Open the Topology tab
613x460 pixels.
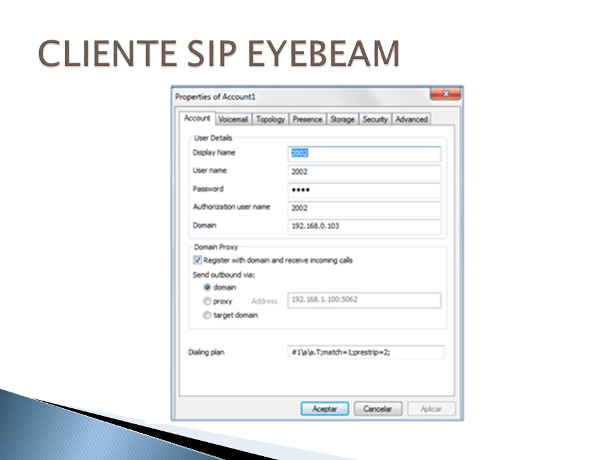[x=270, y=119]
